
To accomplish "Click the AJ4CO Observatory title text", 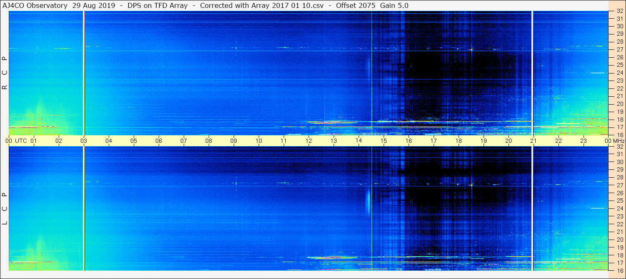I will pos(34,5).
